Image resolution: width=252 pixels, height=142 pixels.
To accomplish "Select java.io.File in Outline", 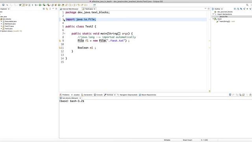I will pyautogui.click(x=223, y=17).
